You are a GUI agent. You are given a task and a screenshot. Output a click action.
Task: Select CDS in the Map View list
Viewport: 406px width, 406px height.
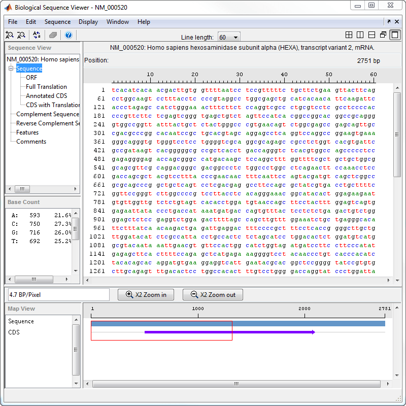[14, 332]
